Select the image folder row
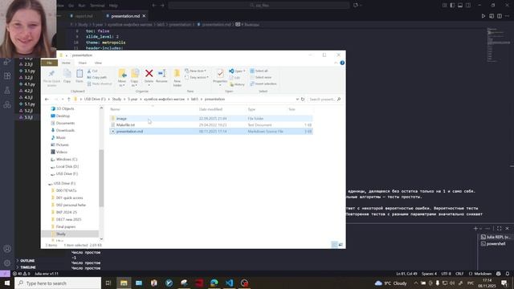Viewport: 514px width, 289px height. 210,118
